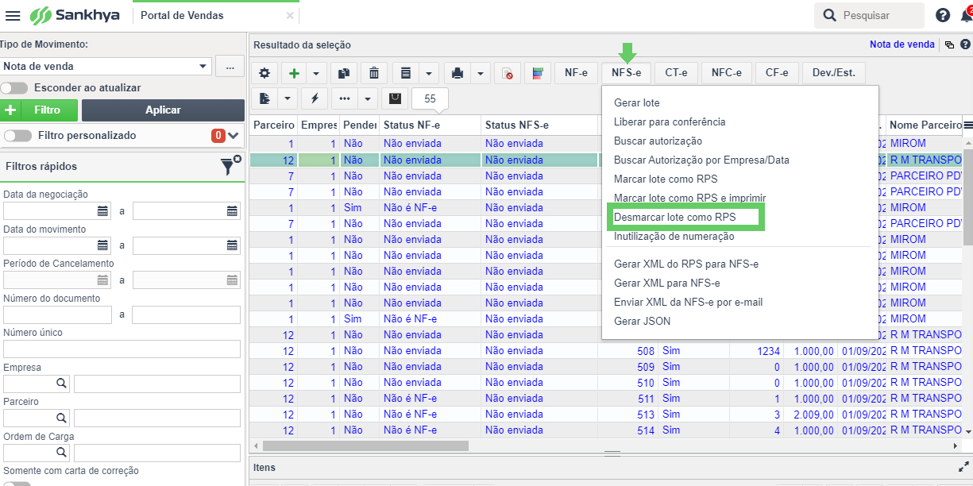
Task: Click the restore windows icon near Nota de venda
Action: pyautogui.click(x=948, y=45)
